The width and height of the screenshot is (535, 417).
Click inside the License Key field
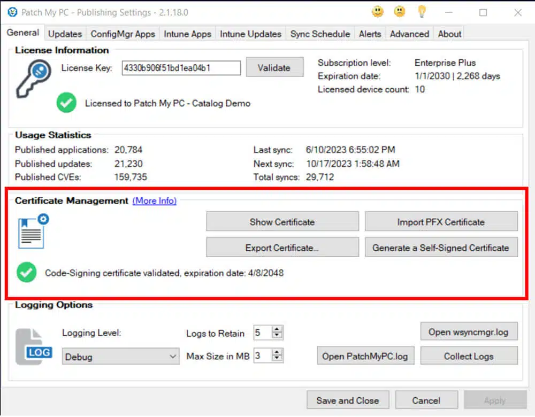click(181, 68)
